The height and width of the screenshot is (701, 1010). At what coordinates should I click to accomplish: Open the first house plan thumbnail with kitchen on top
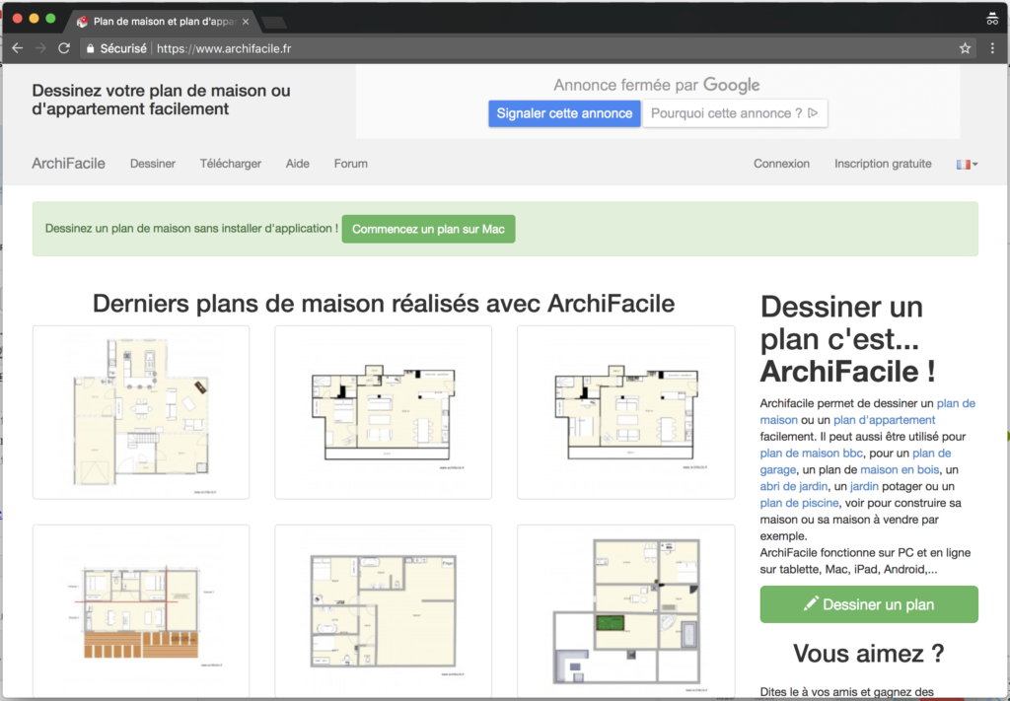[141, 412]
